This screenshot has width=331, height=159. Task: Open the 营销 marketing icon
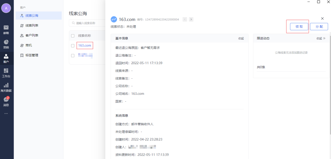coord(6,44)
